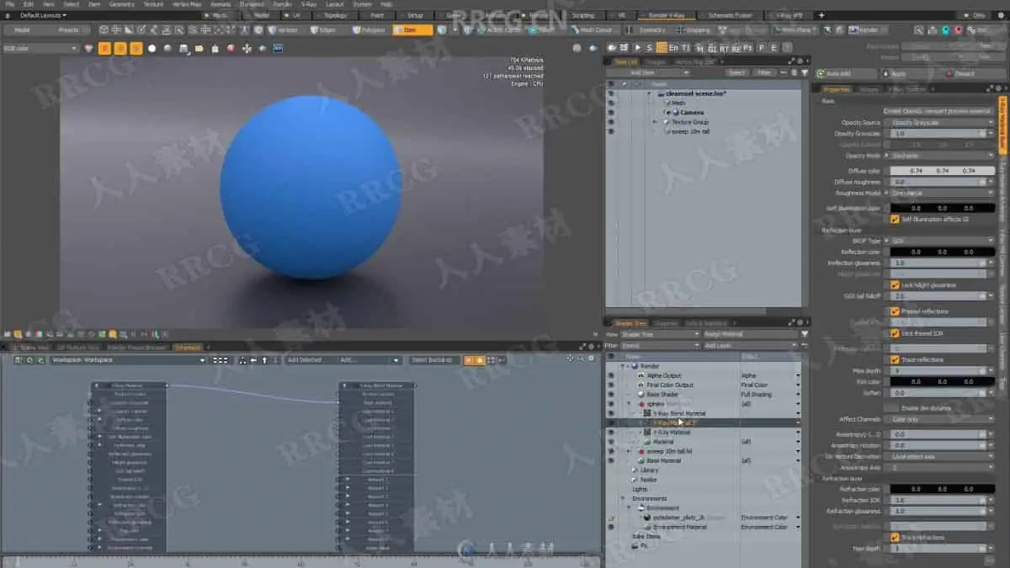The image size is (1010, 568).
Task: Toggle 'Self illumination affects GI' checkbox
Action: point(895,219)
